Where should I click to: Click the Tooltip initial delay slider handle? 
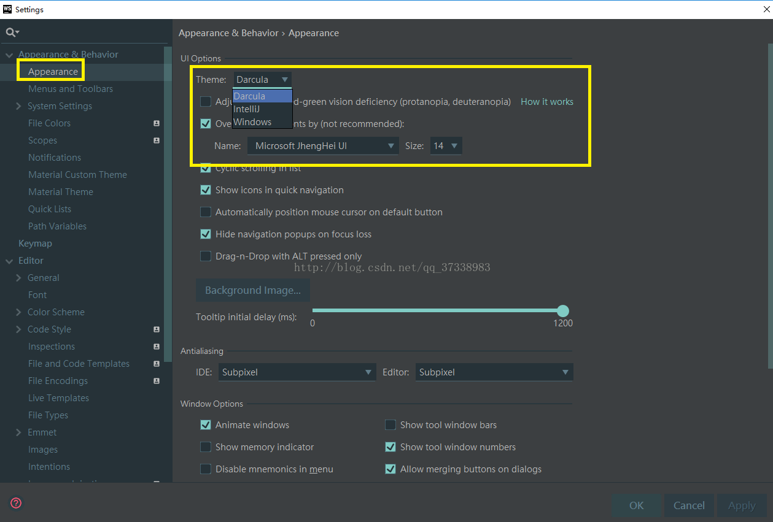(x=563, y=311)
